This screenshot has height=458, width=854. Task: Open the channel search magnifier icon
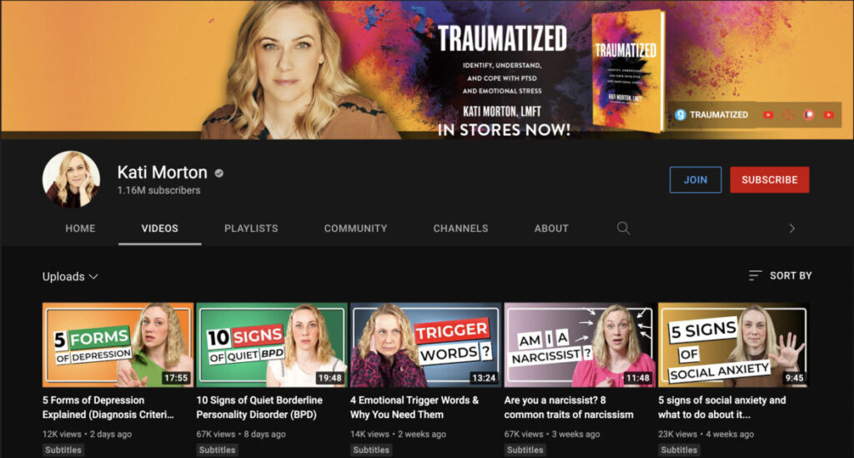pyautogui.click(x=623, y=229)
